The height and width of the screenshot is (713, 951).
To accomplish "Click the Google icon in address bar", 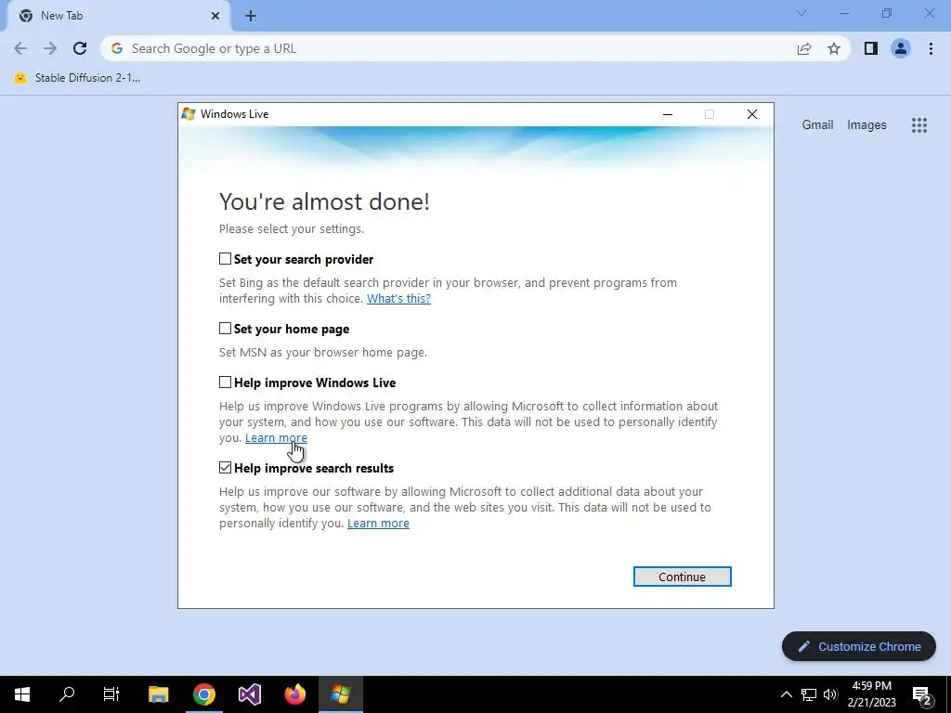I will pos(117,48).
